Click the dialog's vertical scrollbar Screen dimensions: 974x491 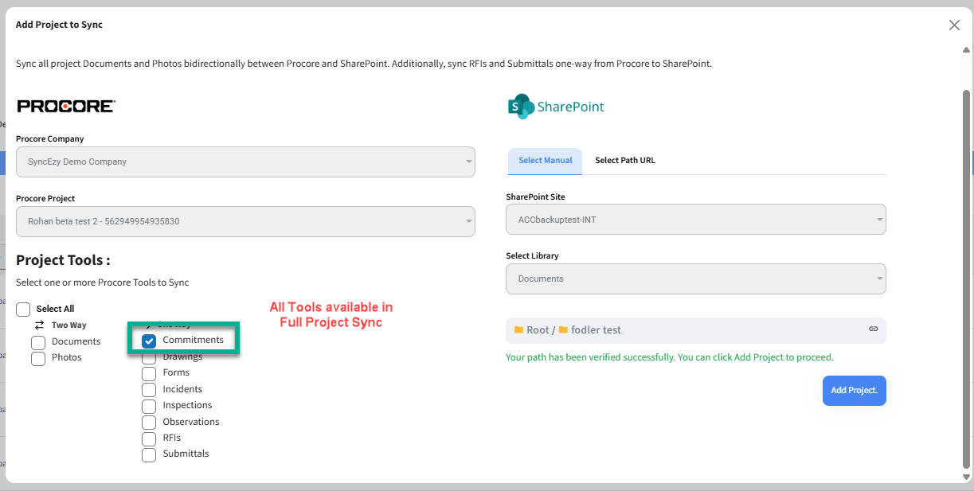(x=966, y=271)
